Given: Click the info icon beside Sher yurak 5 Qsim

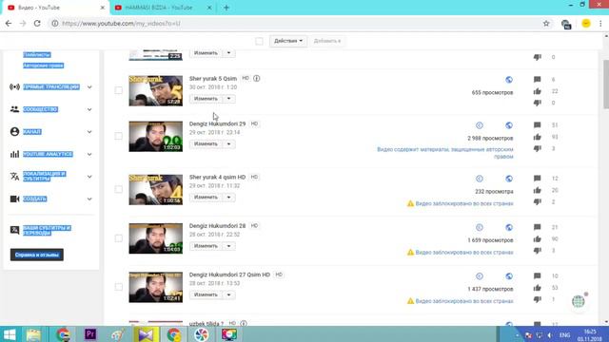Looking at the screenshot, I should coord(257,78).
